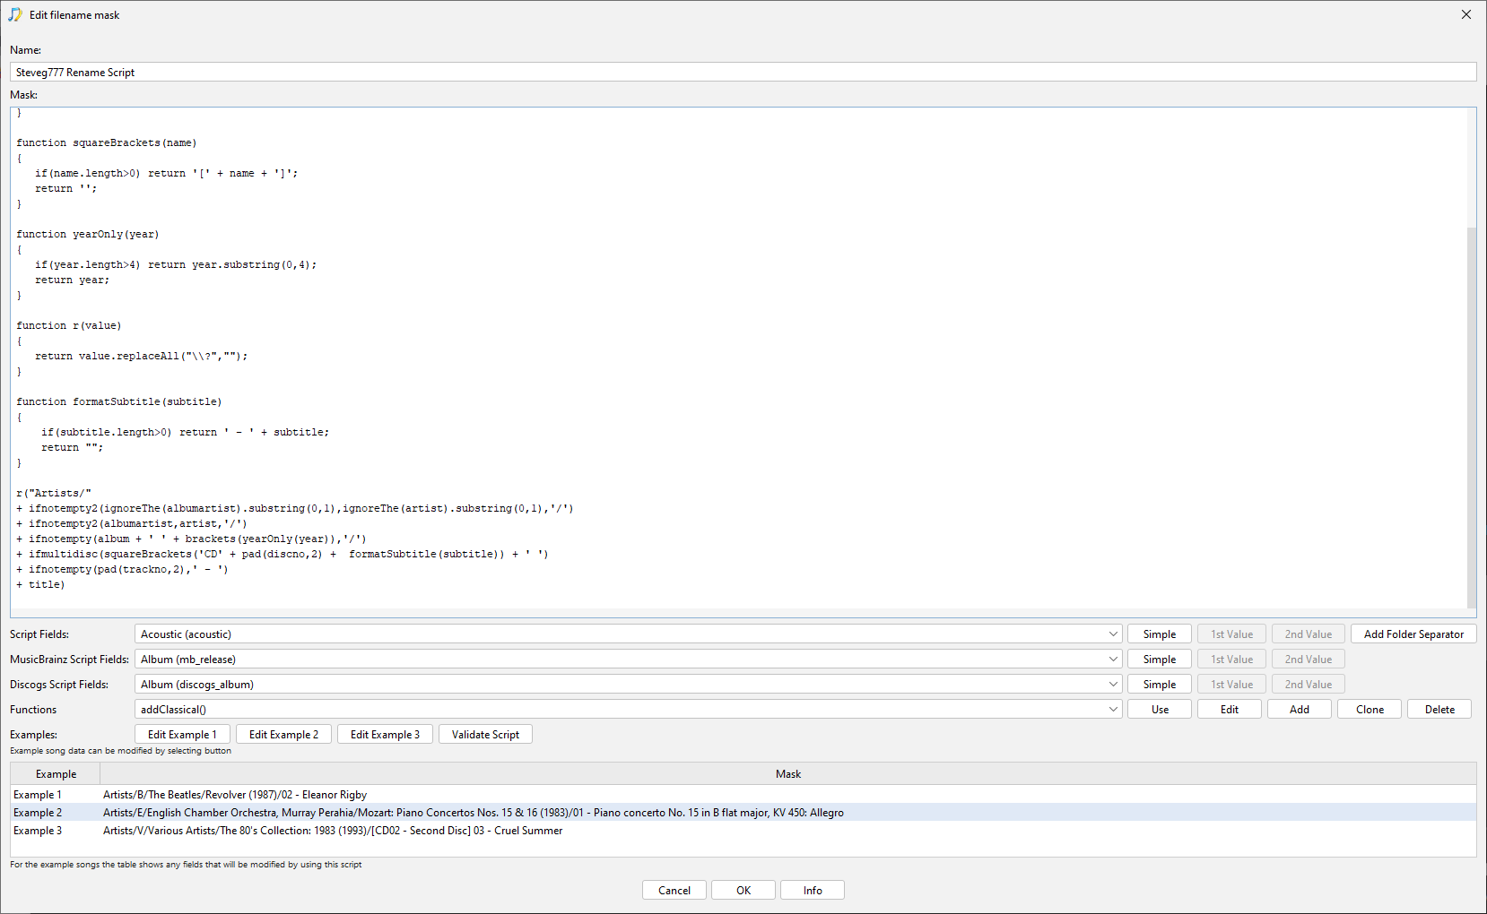Viewport: 1487px width, 914px height.
Task: Click 1st Value button in MusicBrainz row
Action: pyautogui.click(x=1232, y=660)
